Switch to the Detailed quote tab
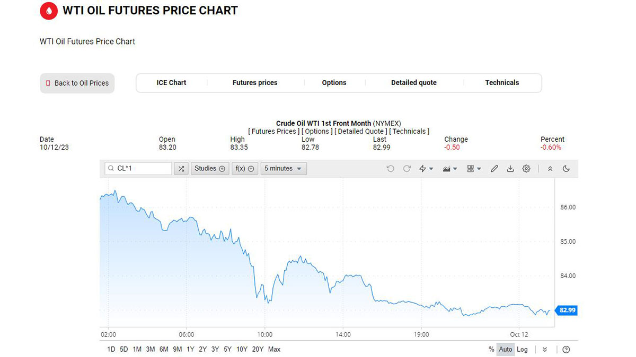 coord(414,83)
